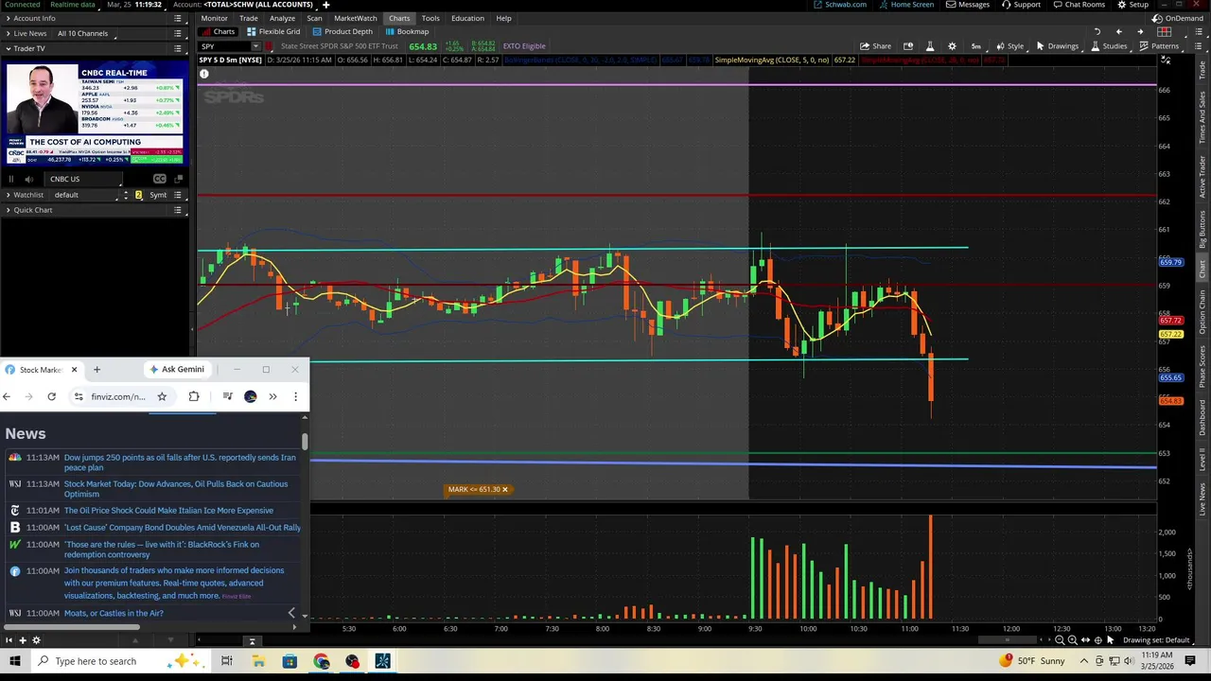Select the Product Depth subtab
1211x681 pixels.
click(x=342, y=32)
